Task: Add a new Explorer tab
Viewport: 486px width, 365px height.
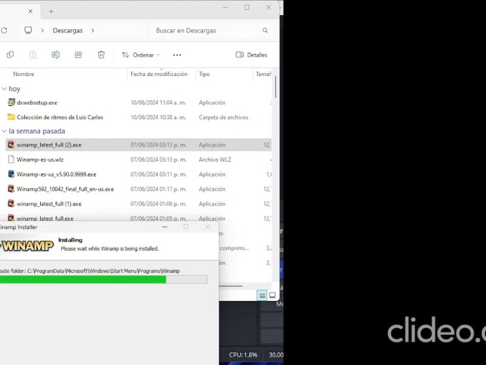Action: pos(51,12)
